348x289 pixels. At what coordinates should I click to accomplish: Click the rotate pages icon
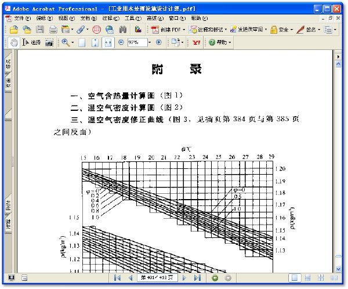point(176,42)
